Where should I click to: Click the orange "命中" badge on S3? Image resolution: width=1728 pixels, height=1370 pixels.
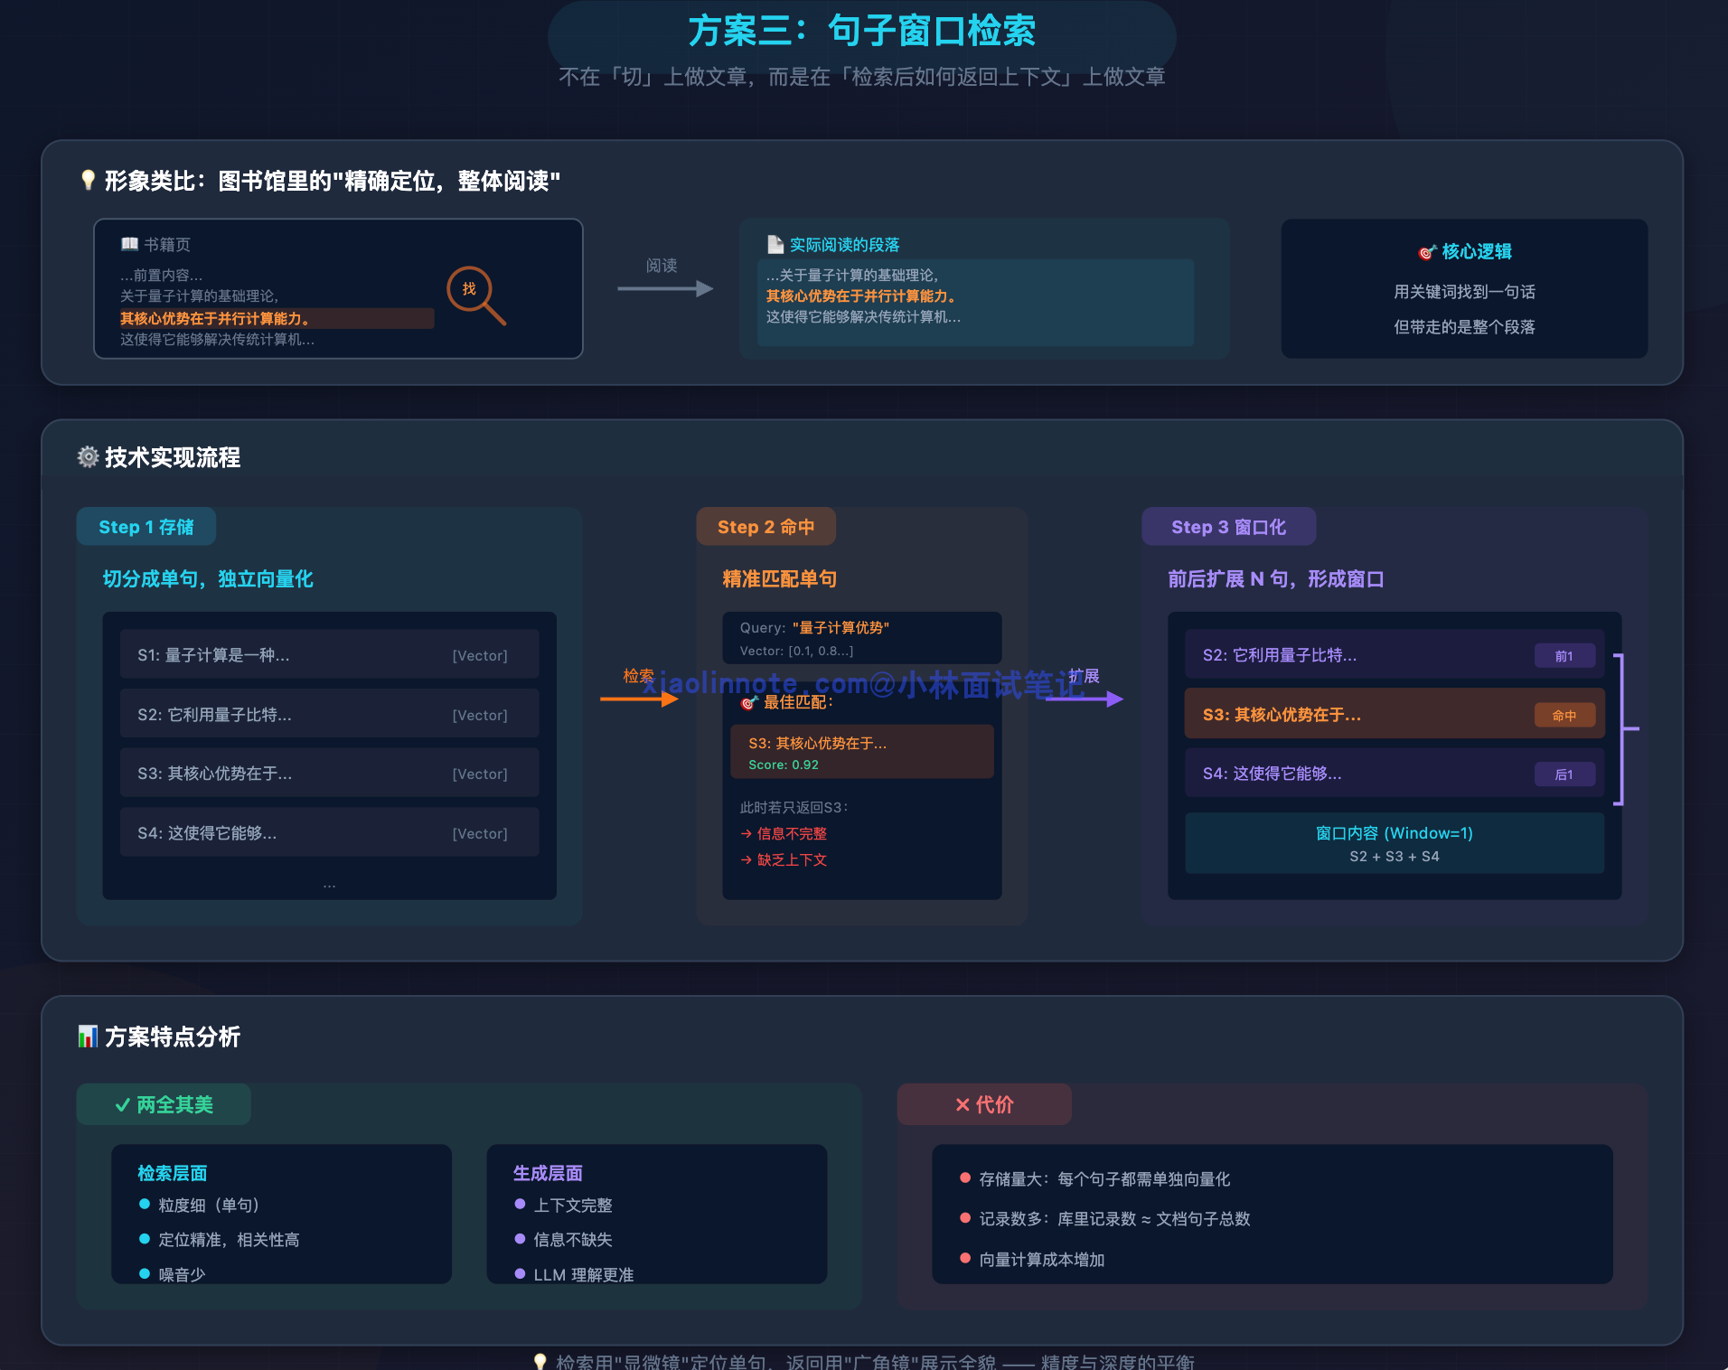1564,716
